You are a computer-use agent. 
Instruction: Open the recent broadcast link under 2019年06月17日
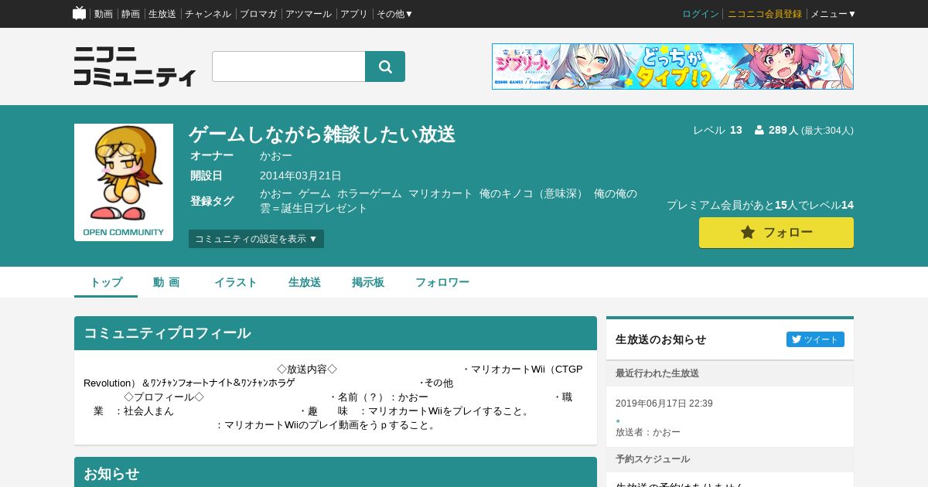[618, 419]
